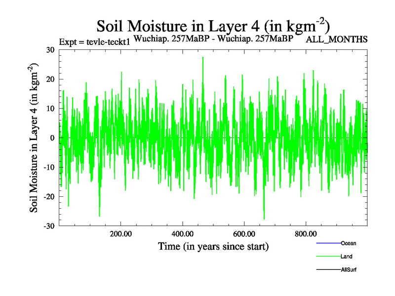Viewport: 395px width, 296px height.
Task: Click the x-axis title 'Time (in years since start)'
Action: click(x=213, y=246)
